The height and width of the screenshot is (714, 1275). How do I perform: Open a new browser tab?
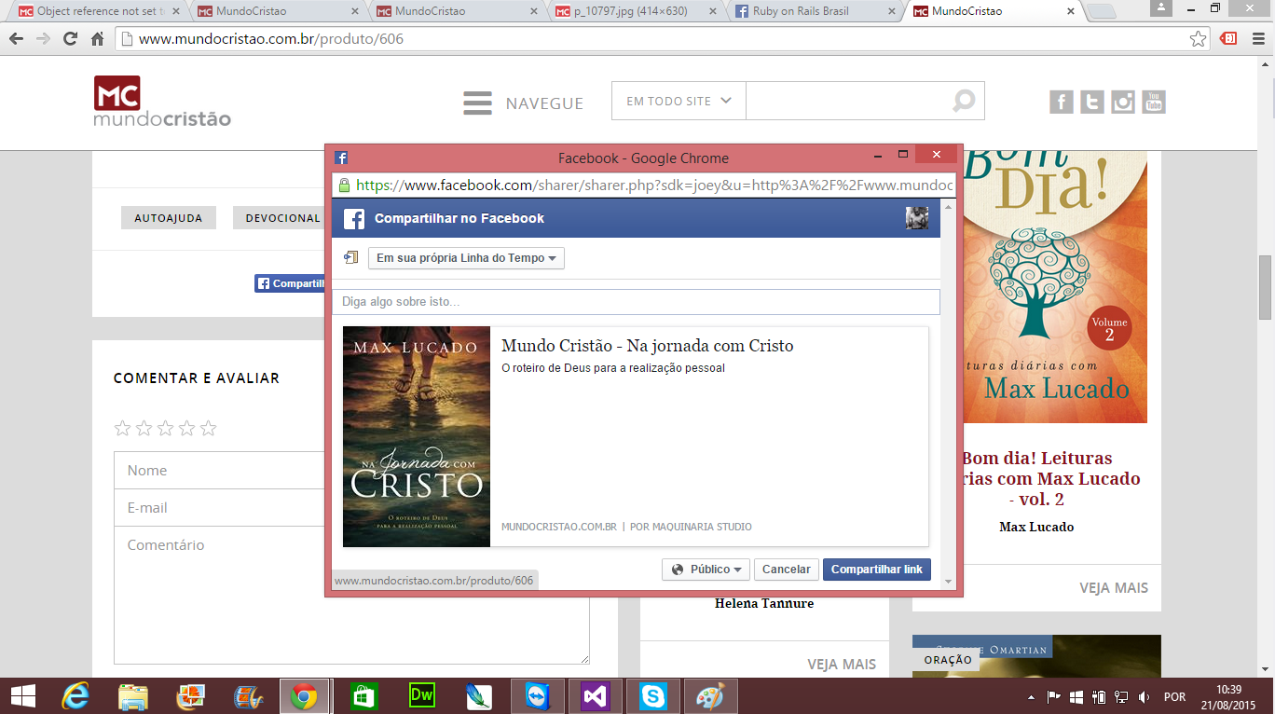(x=1101, y=12)
